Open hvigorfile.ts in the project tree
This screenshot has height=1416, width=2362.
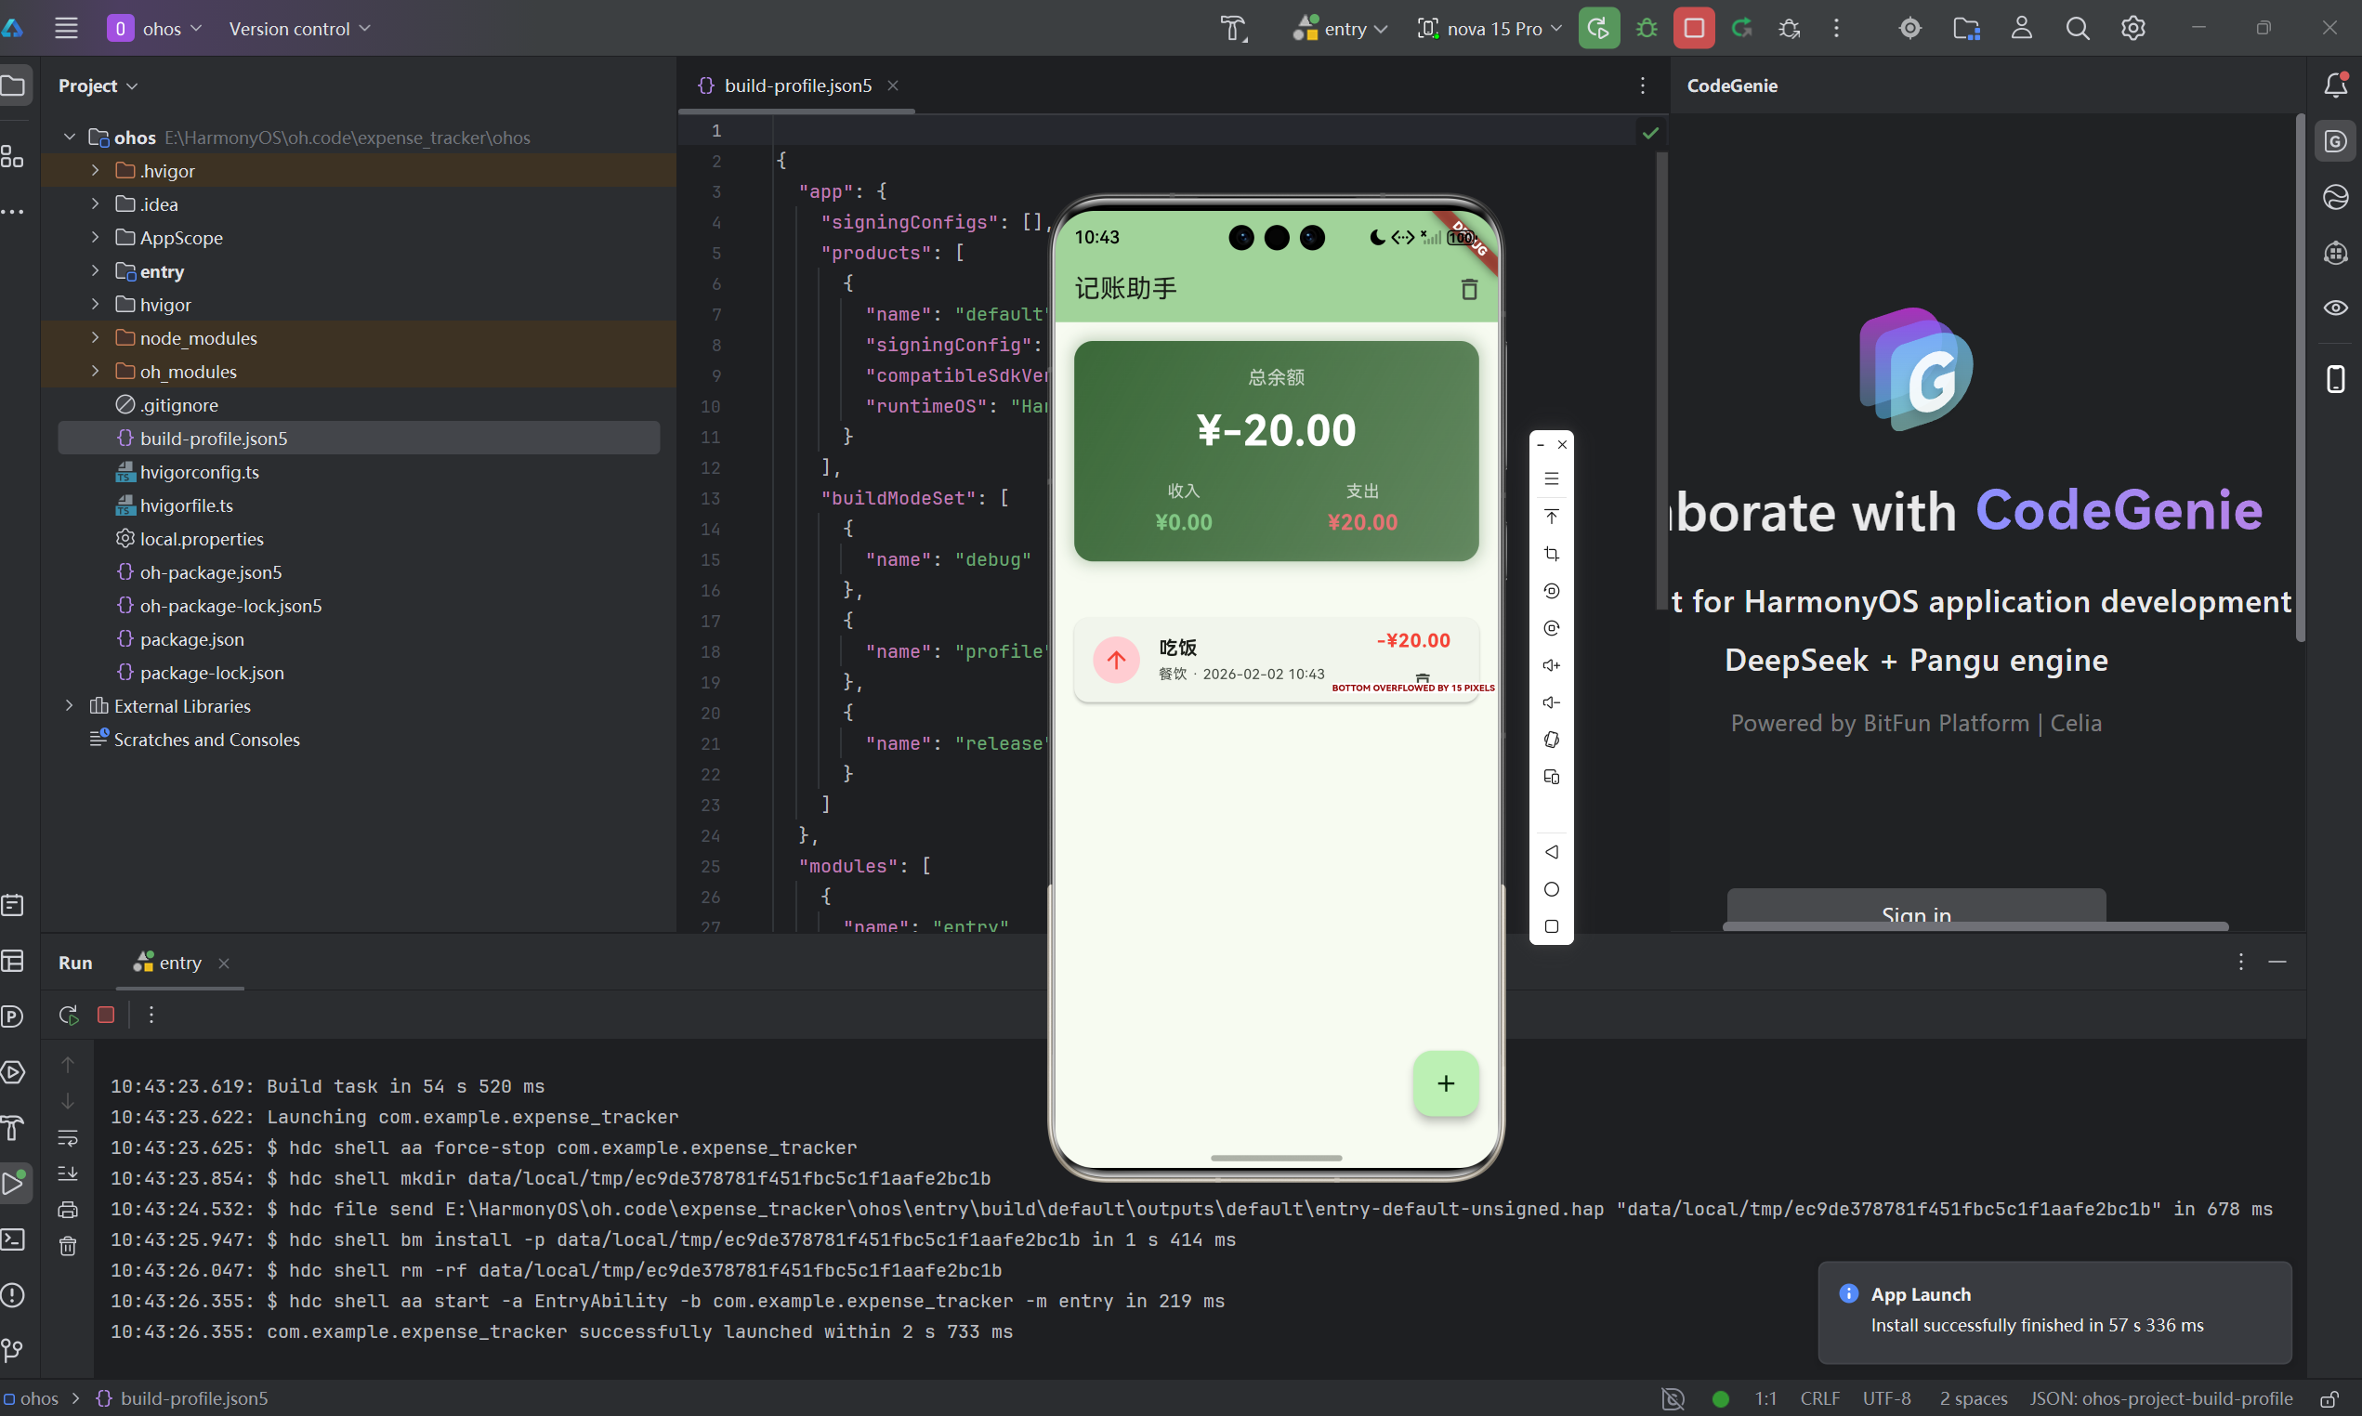[x=186, y=505]
